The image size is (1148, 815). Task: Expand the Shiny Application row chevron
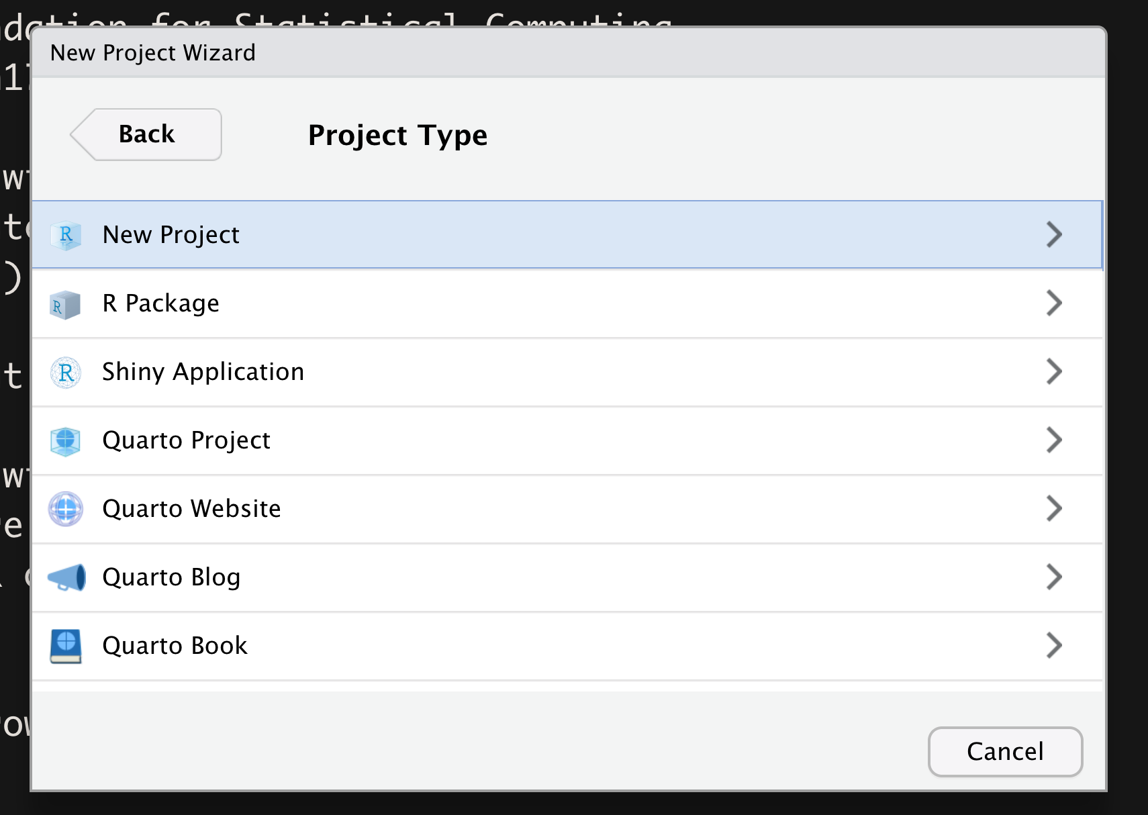point(1054,371)
